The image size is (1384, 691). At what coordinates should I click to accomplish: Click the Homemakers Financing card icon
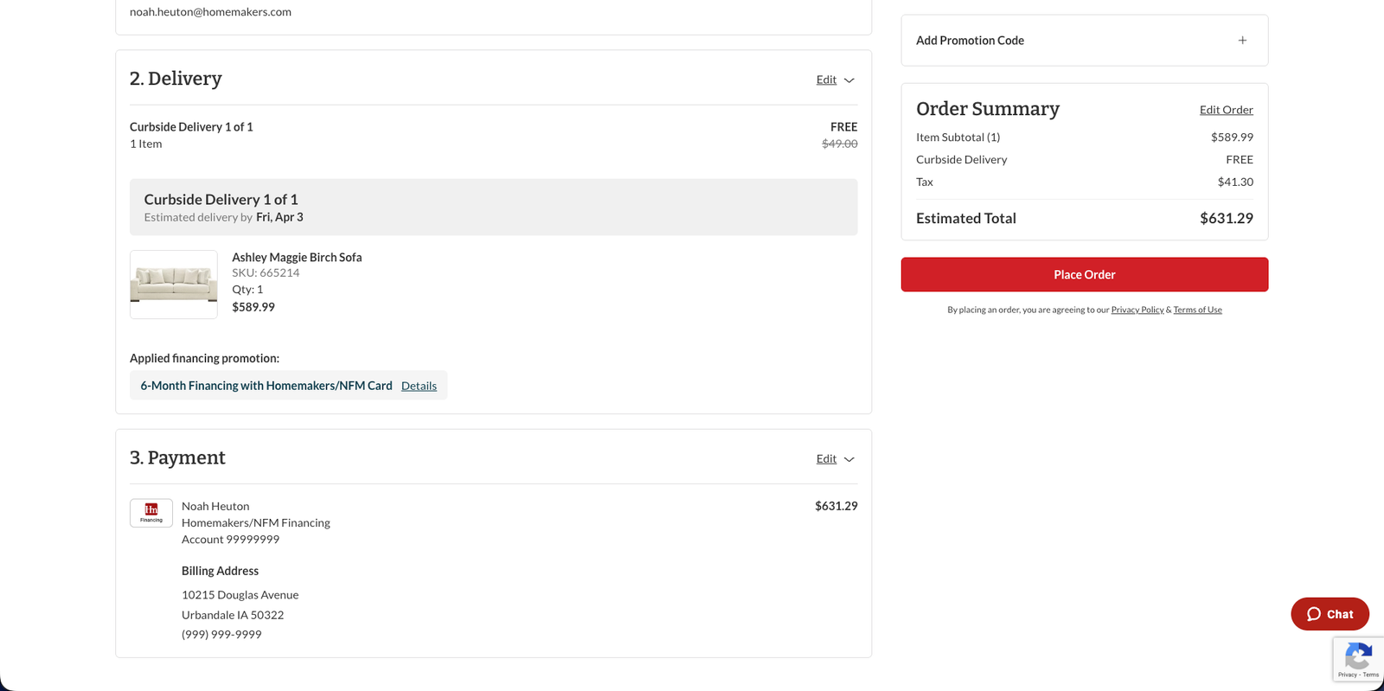pyautogui.click(x=151, y=513)
